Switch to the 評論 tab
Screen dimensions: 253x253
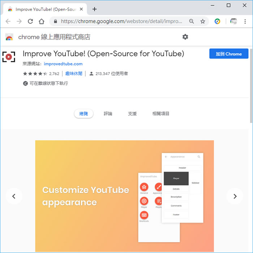108,114
